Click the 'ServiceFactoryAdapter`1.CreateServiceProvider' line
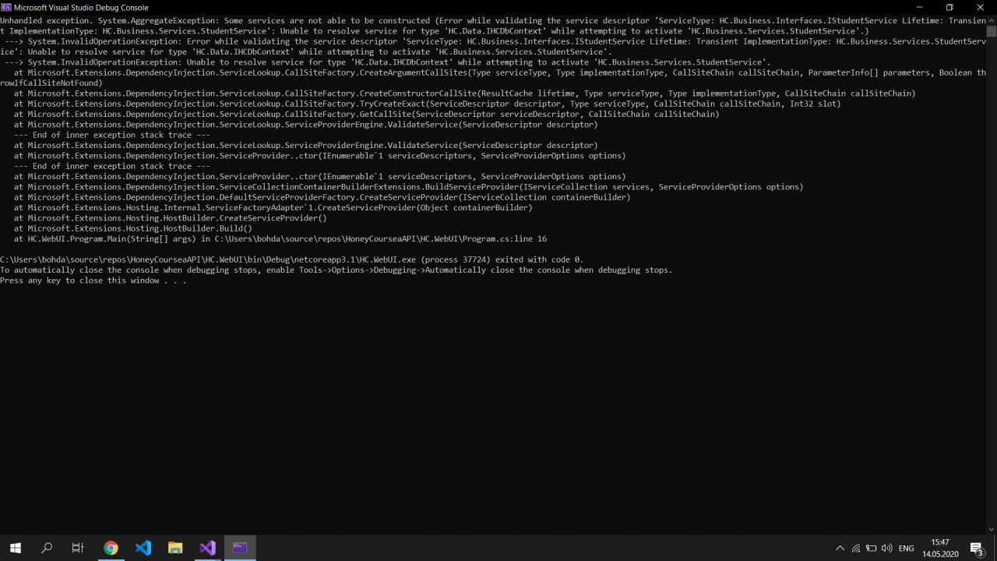 click(x=273, y=207)
